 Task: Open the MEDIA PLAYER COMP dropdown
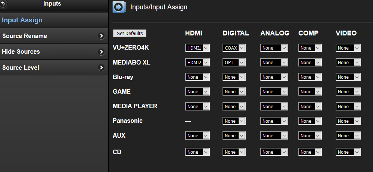310,106
